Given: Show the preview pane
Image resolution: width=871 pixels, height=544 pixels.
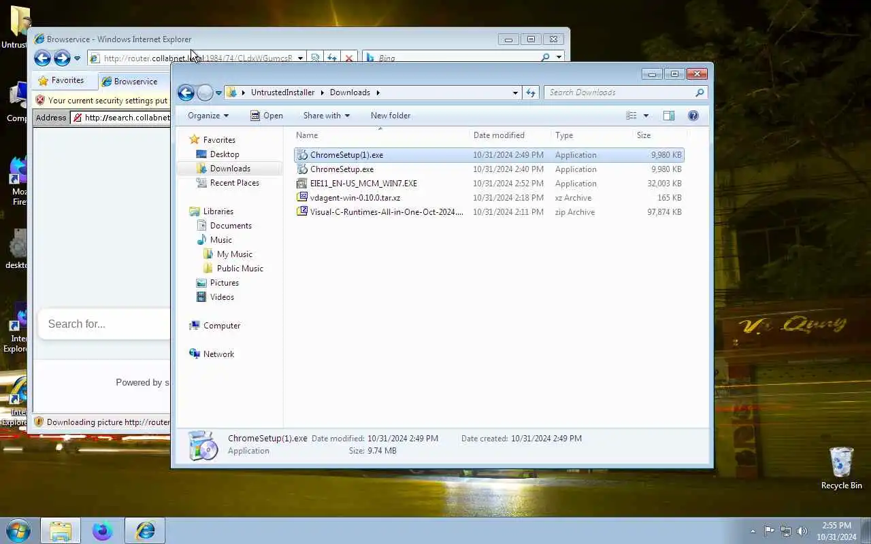Looking at the screenshot, I should tap(669, 116).
